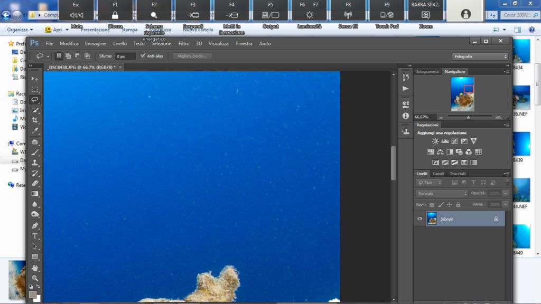The height and width of the screenshot is (304, 541).
Task: Click the Sfuma feather input field
Action: pos(125,56)
